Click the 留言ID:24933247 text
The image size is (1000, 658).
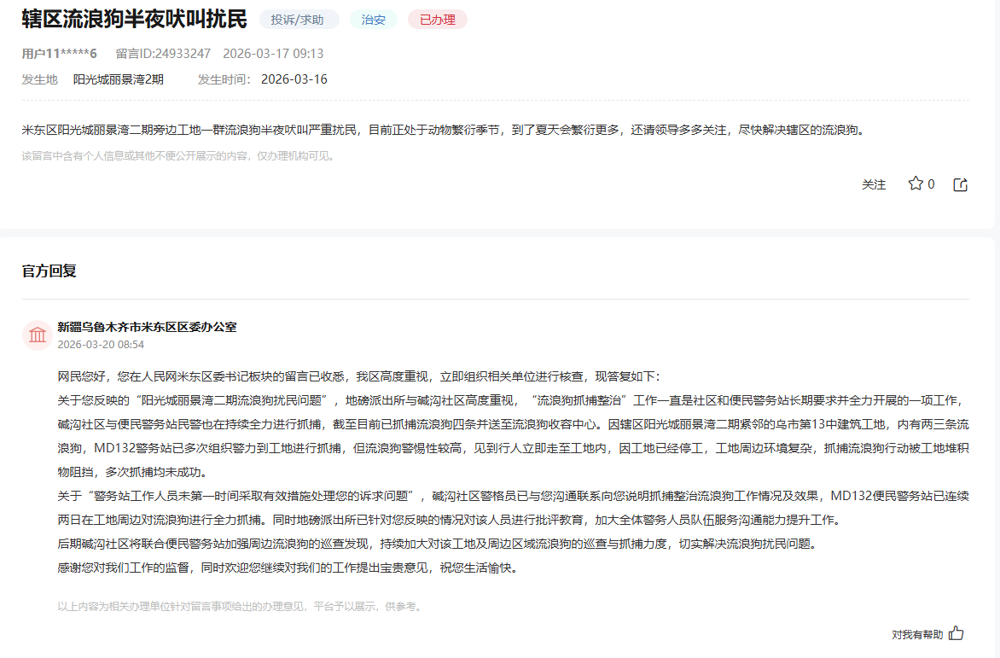click(x=163, y=53)
